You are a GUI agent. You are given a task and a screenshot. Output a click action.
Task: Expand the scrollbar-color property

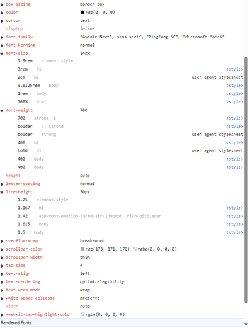coord(2,249)
